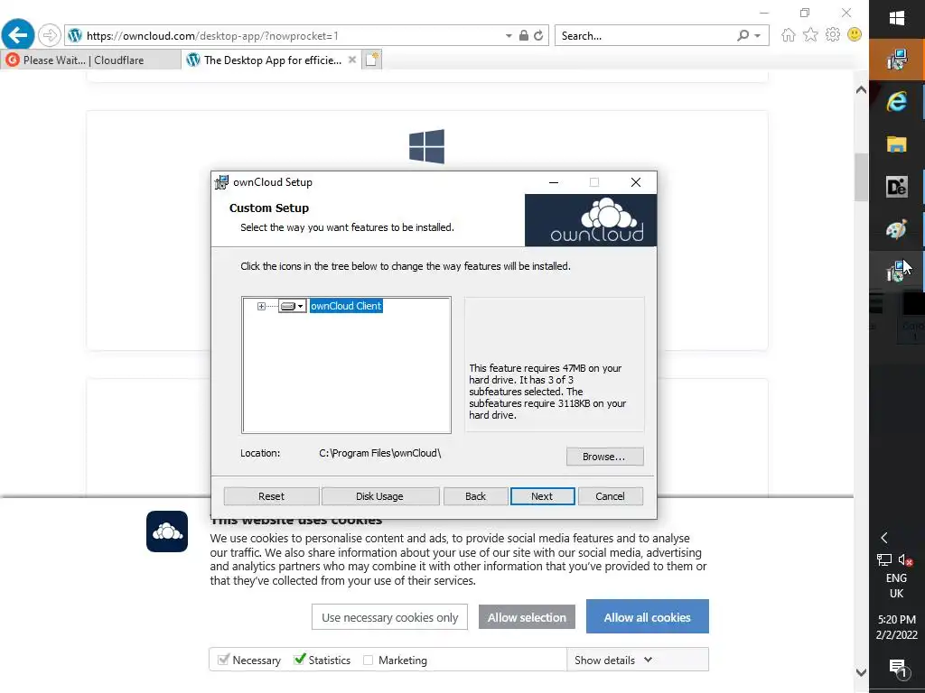925x693 pixels.
Task: Refresh the page with the reload icon
Action: point(538,35)
